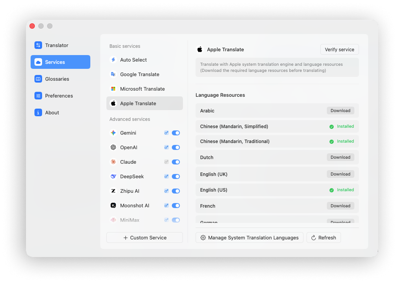
Task: Click the Claude burst icon
Action: point(113,162)
